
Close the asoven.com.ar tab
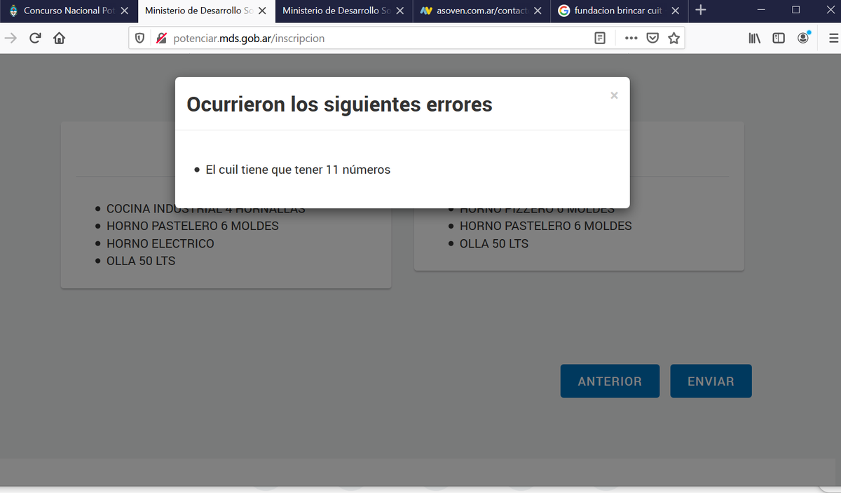click(x=538, y=11)
